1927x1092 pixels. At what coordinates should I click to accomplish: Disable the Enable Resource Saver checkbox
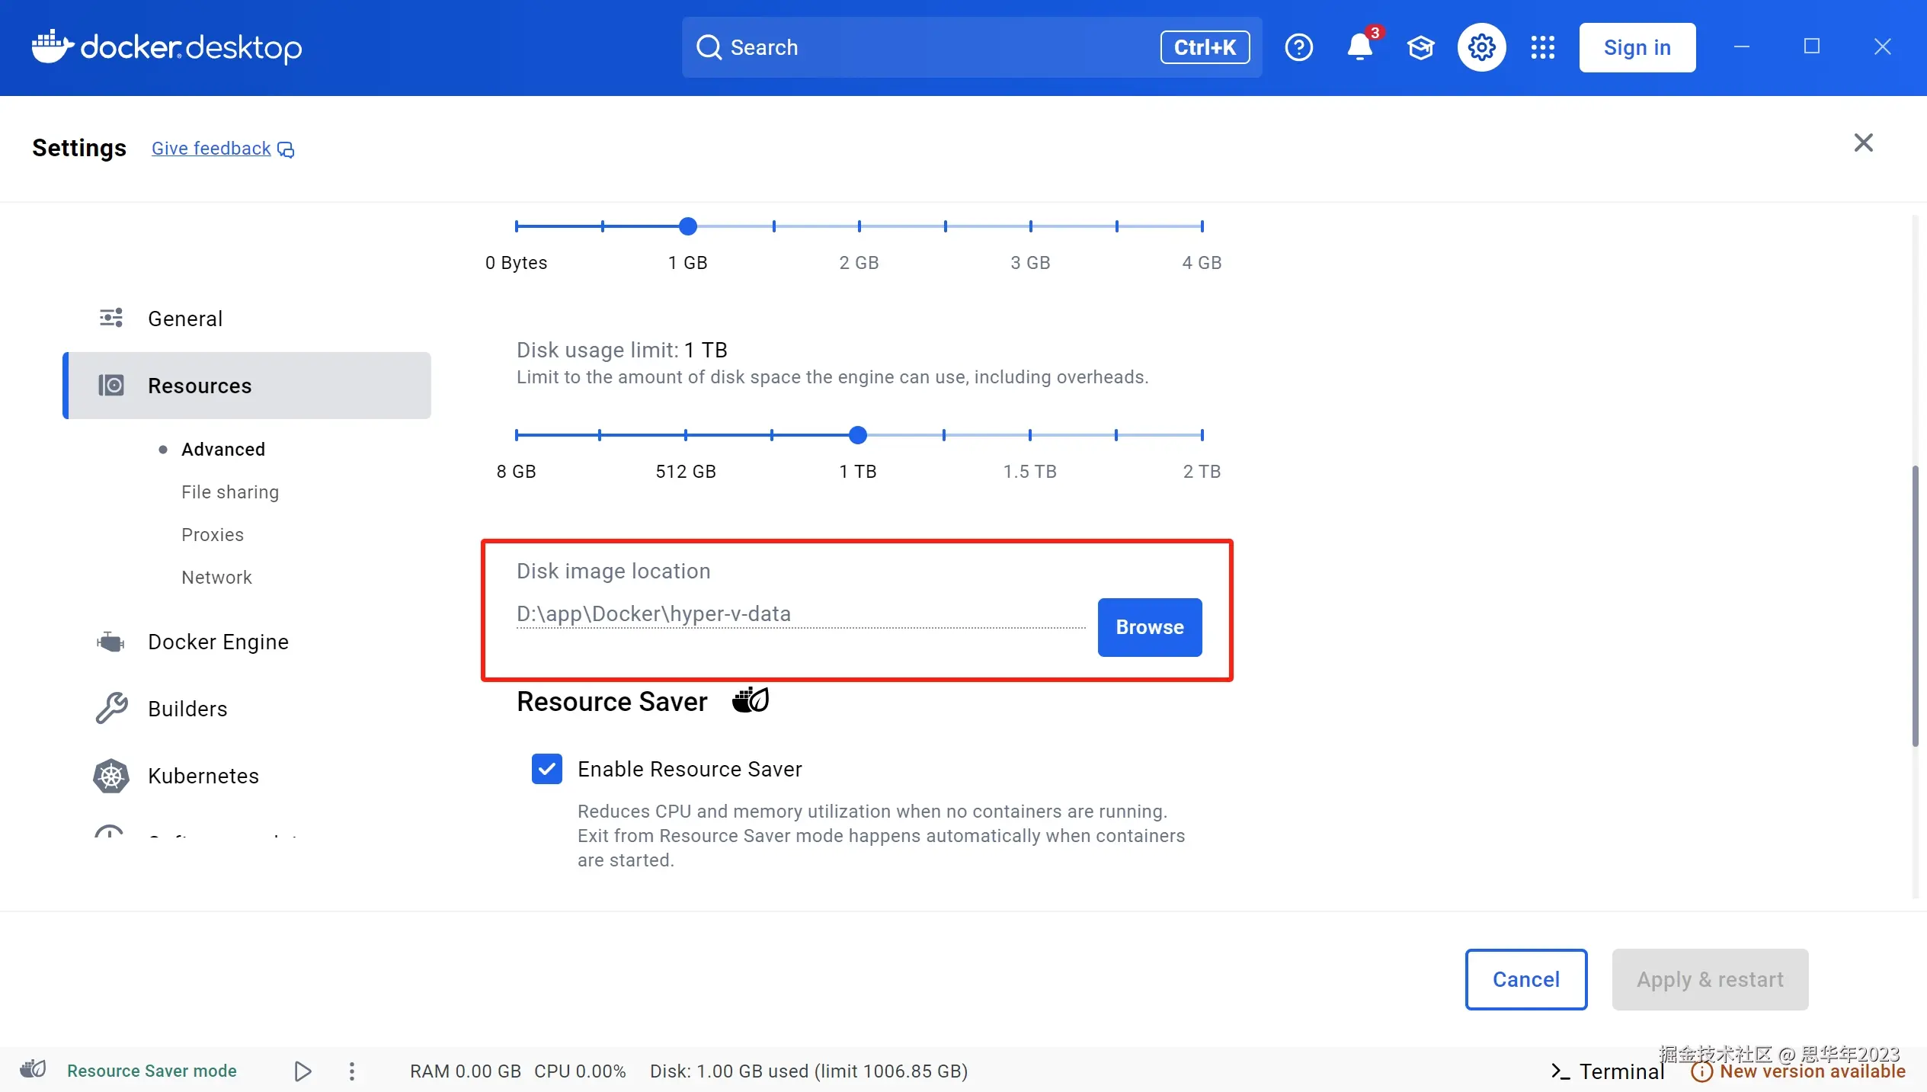click(x=546, y=769)
